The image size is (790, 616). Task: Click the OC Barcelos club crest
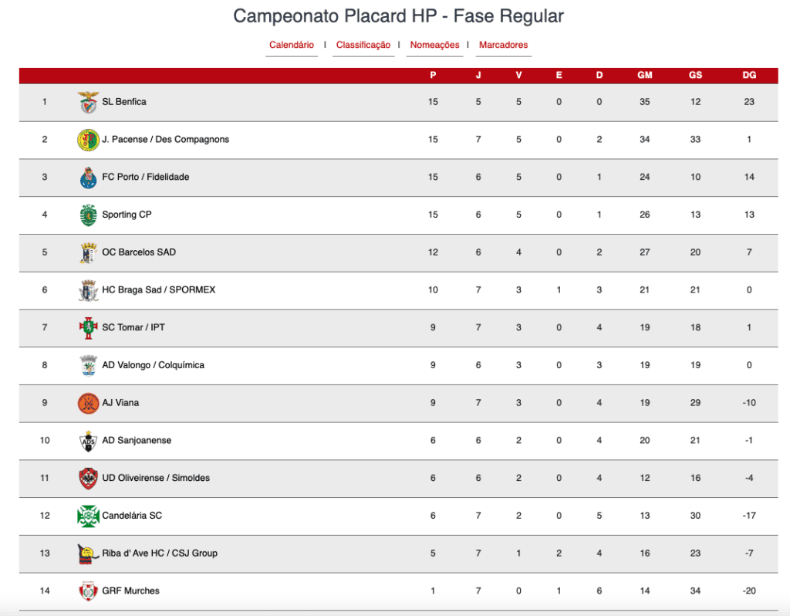(88, 252)
